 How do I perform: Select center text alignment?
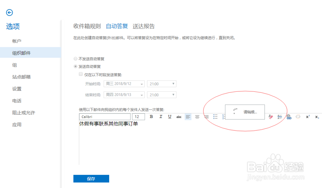197,117
